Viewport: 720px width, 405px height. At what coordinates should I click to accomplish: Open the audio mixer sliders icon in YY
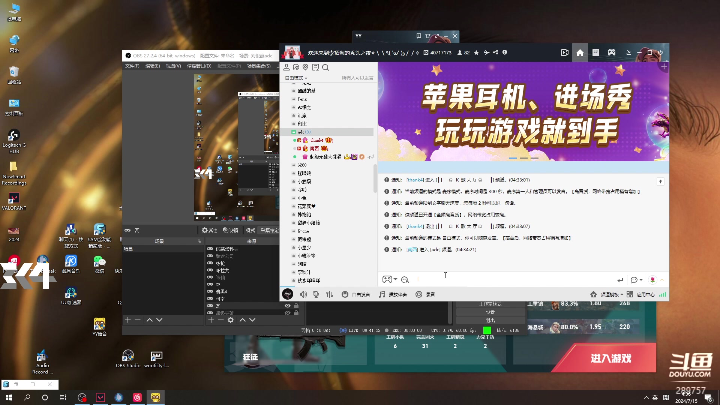330,294
